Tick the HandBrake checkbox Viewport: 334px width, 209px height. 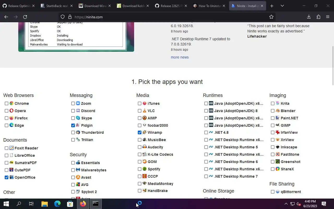(140, 191)
